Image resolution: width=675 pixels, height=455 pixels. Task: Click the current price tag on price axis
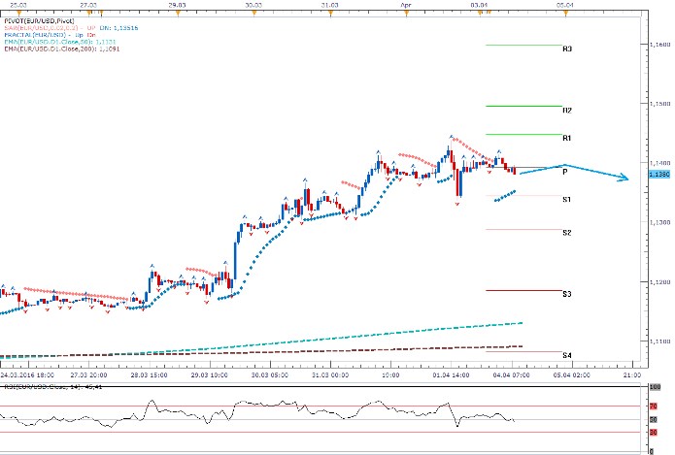(x=658, y=175)
